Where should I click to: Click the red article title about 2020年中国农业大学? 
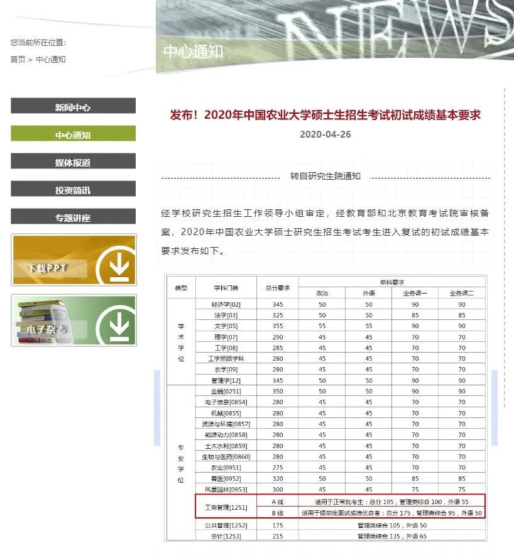(325, 115)
